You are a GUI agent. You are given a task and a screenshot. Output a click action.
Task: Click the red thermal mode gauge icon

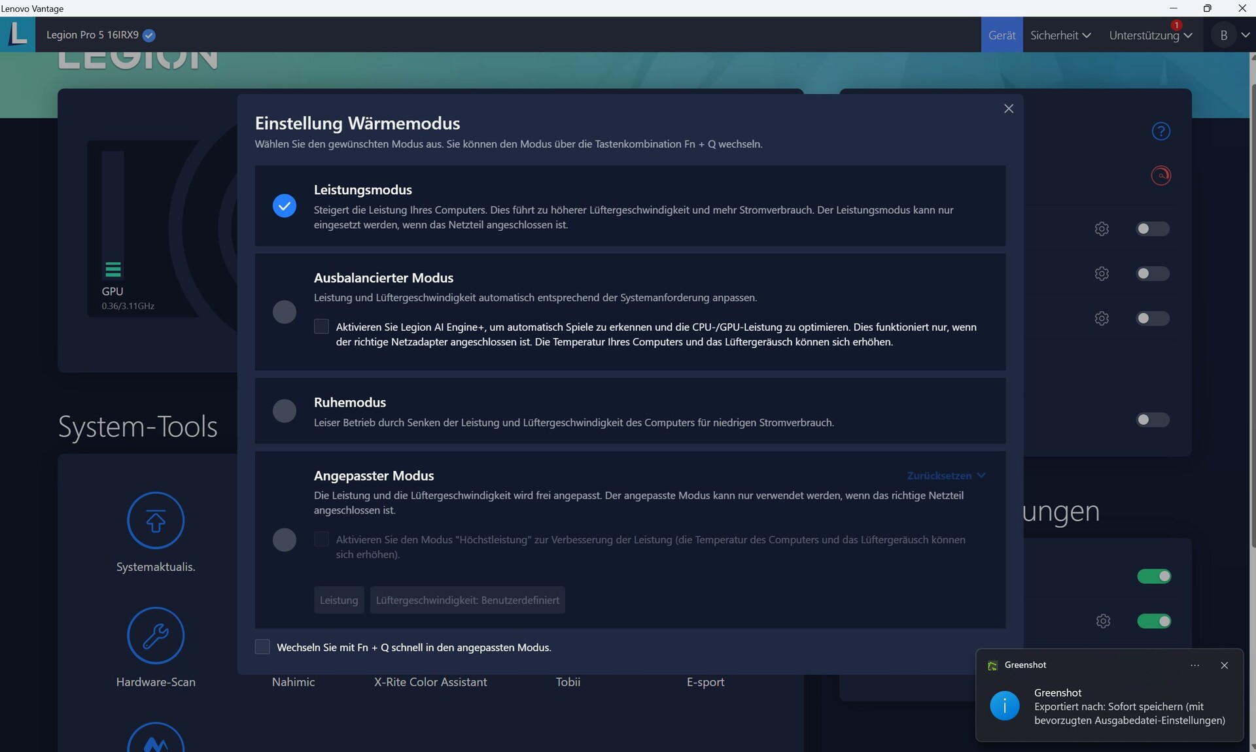pos(1160,175)
